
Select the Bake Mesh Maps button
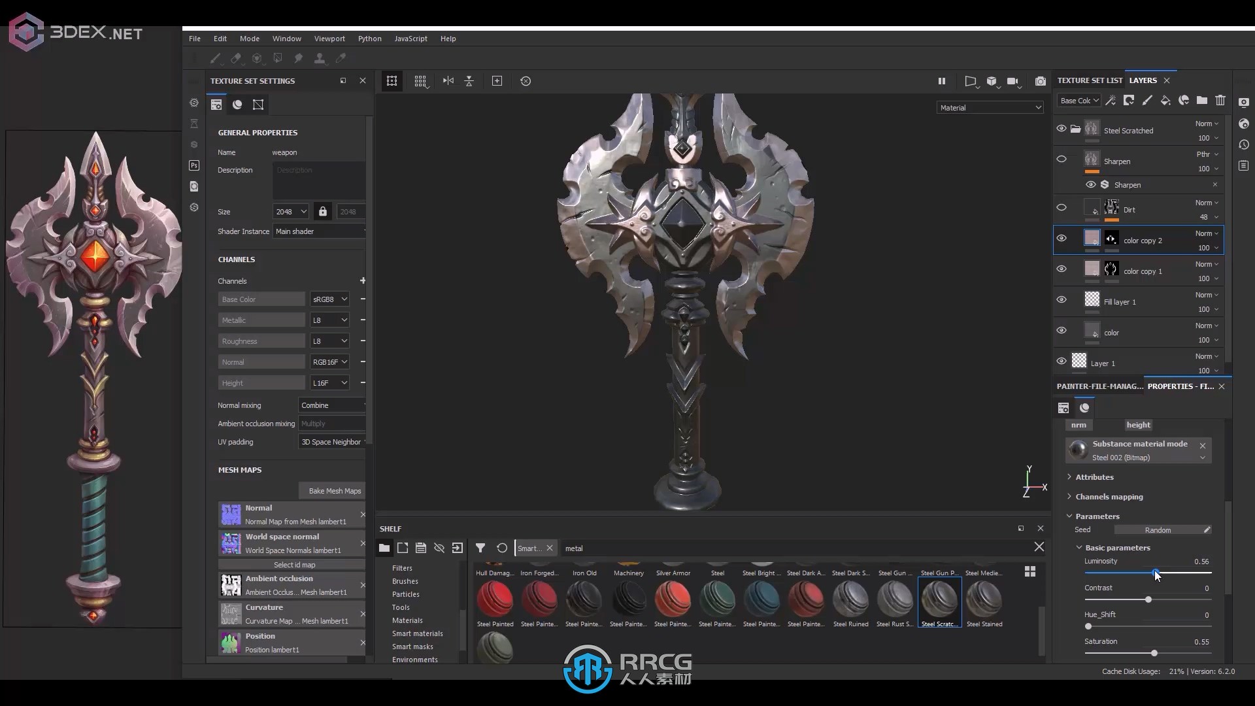335,490
